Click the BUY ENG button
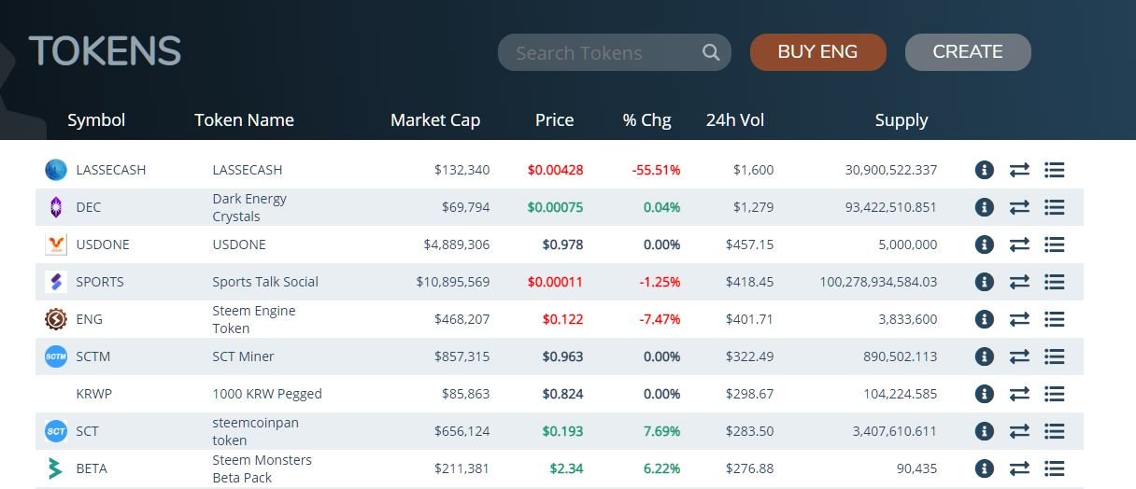Image resolution: width=1136 pixels, height=489 pixels. (x=817, y=52)
